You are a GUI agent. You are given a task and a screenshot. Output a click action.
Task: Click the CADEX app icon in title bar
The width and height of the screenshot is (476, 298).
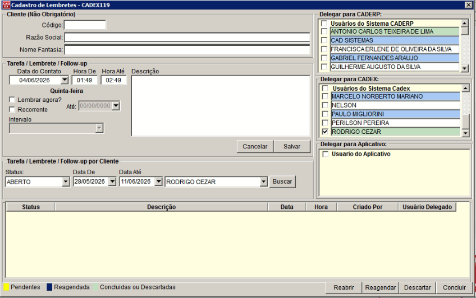click(x=6, y=5)
